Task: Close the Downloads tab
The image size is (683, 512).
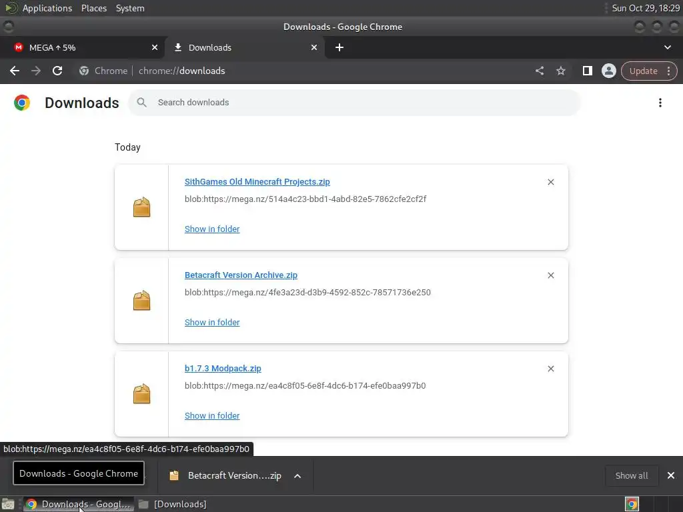Action: pyautogui.click(x=314, y=47)
